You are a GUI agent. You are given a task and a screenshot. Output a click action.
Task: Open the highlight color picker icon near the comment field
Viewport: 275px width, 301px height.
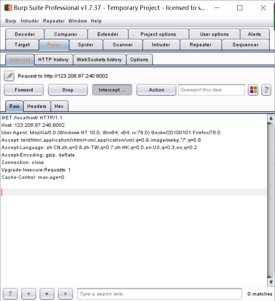click(x=253, y=90)
